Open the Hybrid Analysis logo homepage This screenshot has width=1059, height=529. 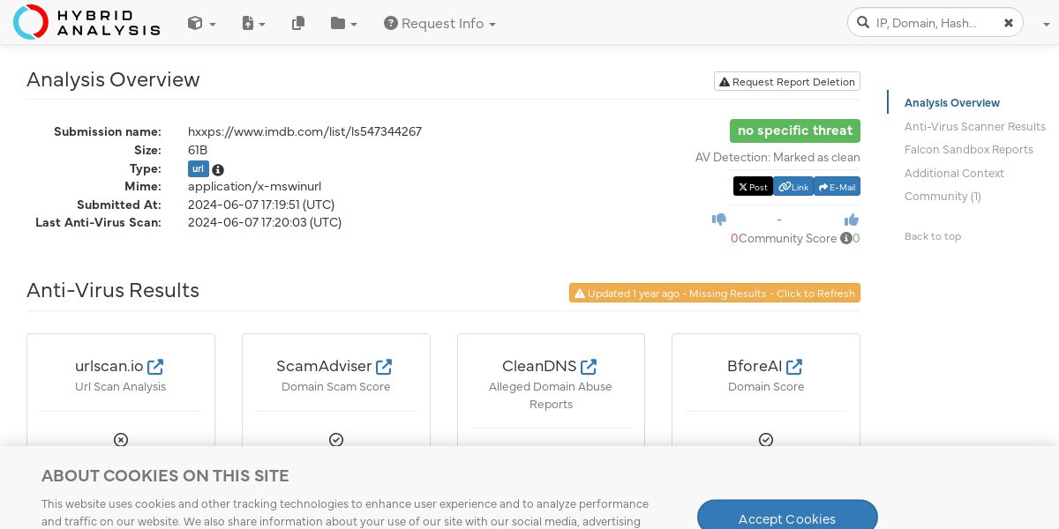pyautogui.click(x=86, y=22)
